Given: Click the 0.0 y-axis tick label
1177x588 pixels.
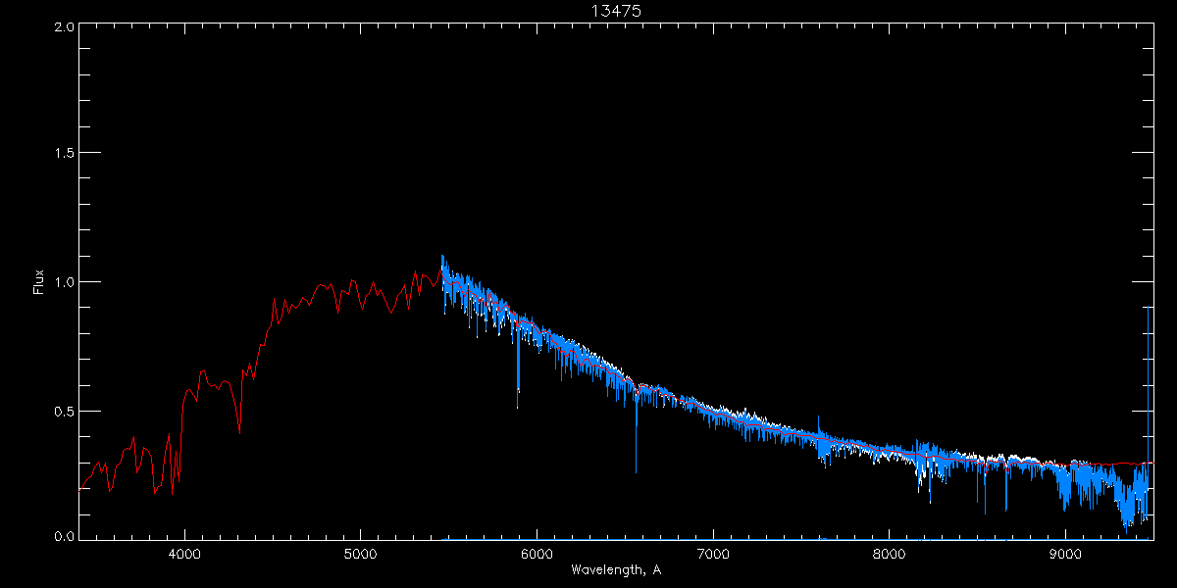Looking at the screenshot, I should [x=64, y=537].
